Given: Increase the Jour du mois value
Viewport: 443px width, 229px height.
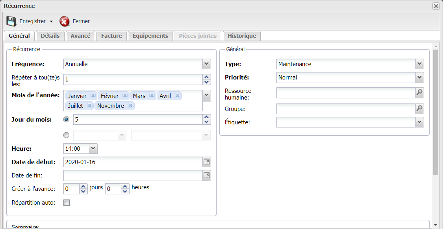Looking at the screenshot, I should (207, 117).
